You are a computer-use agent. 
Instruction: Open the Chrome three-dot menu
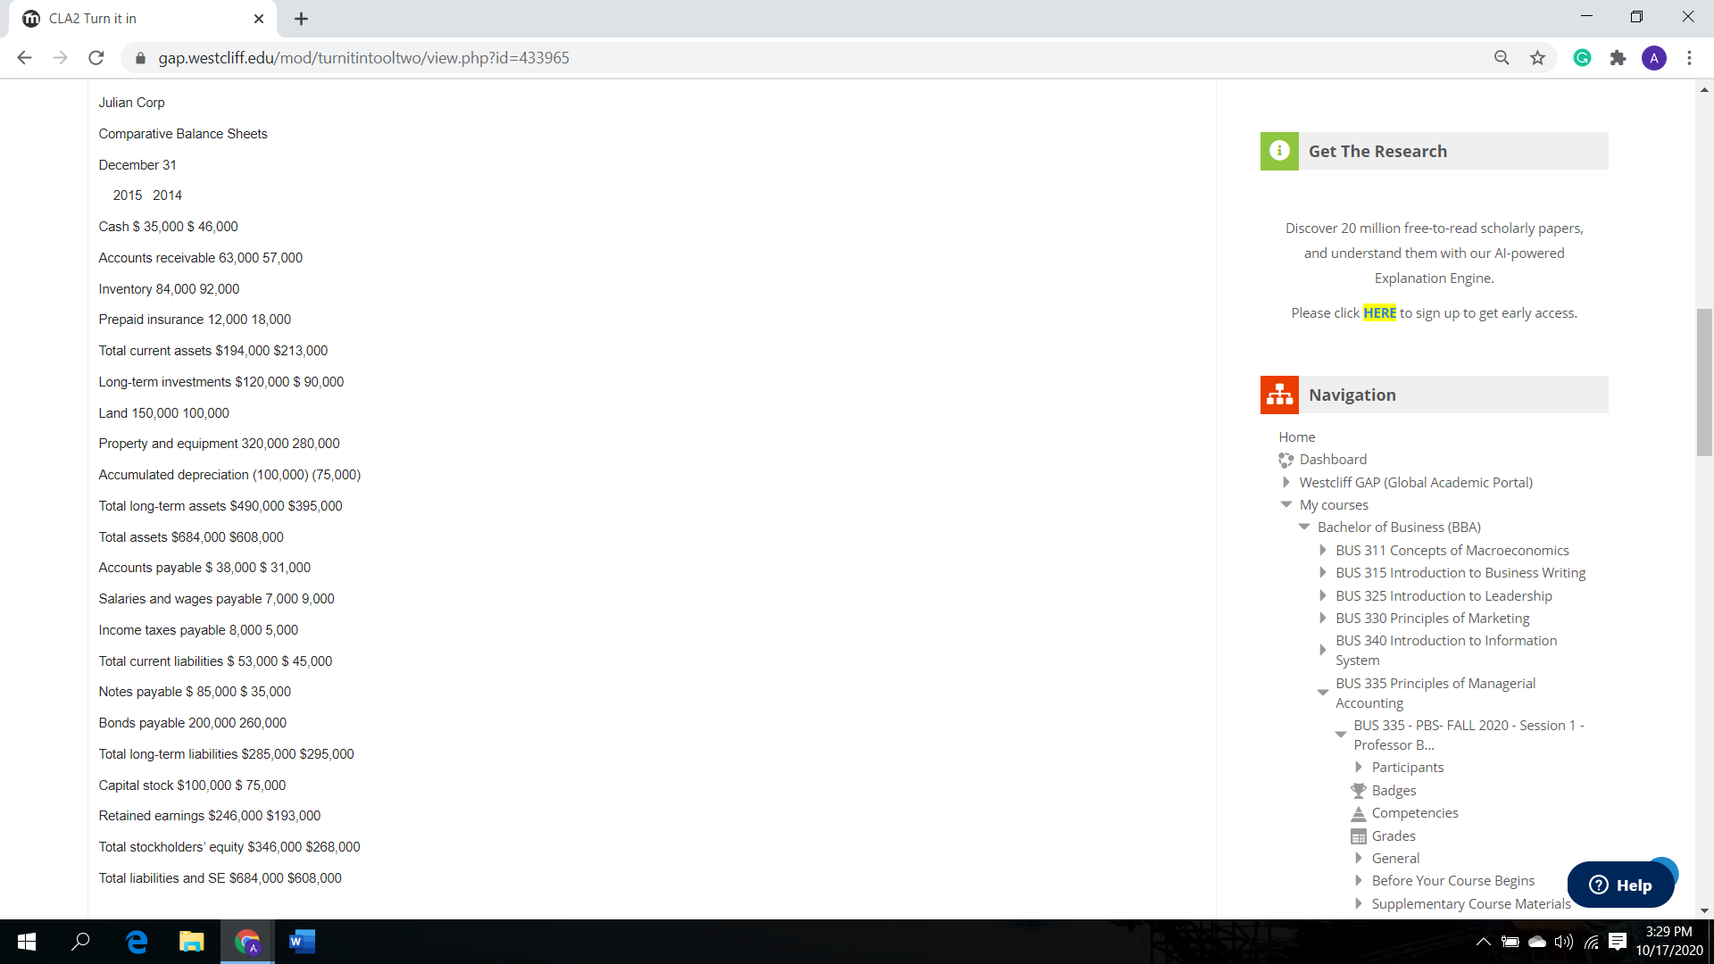coord(1689,58)
